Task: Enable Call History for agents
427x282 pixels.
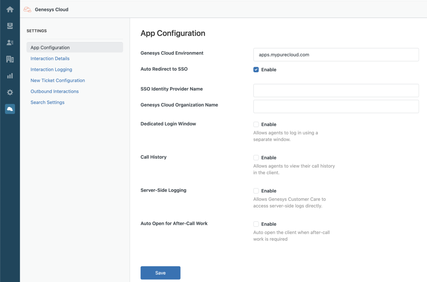Action: click(256, 158)
